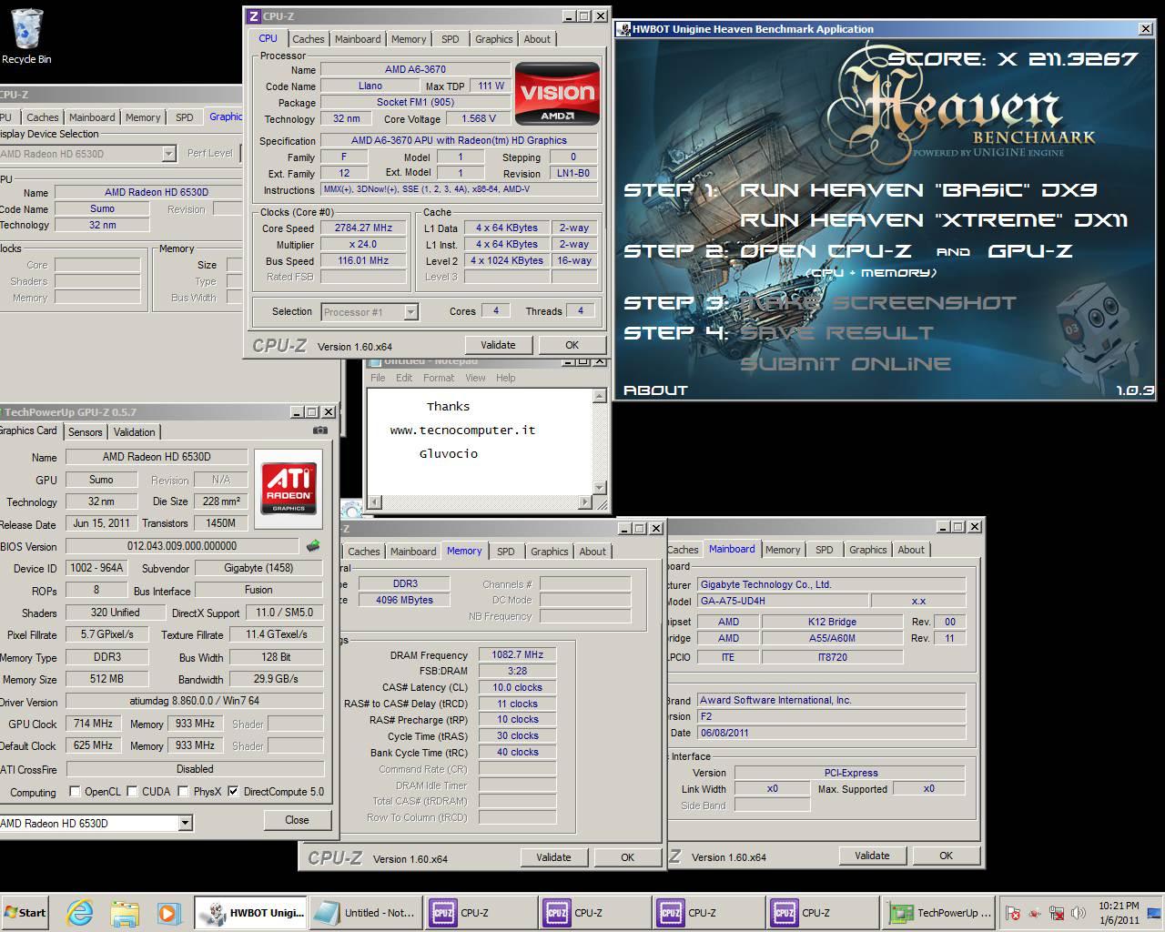Click the Action Center flag tray icon
Image resolution: width=1165 pixels, height=932 pixels.
click(1013, 913)
